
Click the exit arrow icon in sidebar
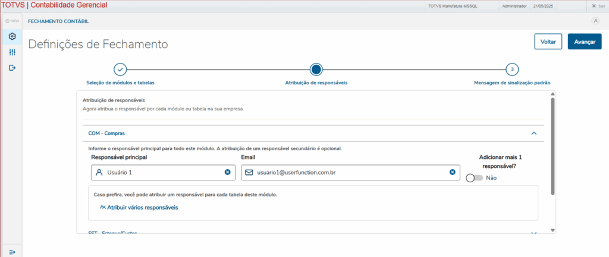pos(12,68)
